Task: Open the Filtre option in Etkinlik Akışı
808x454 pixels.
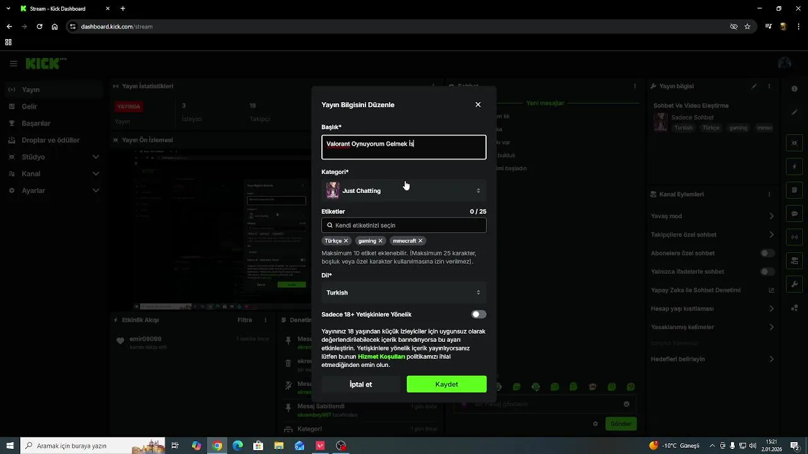Action: 245,320
